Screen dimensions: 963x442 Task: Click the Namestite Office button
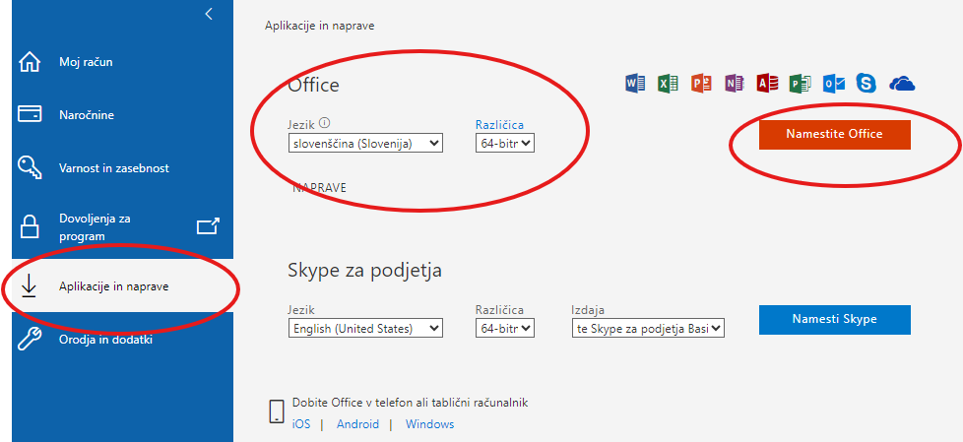(835, 135)
